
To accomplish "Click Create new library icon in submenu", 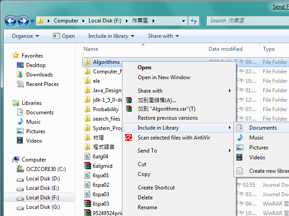I will tap(240, 171).
